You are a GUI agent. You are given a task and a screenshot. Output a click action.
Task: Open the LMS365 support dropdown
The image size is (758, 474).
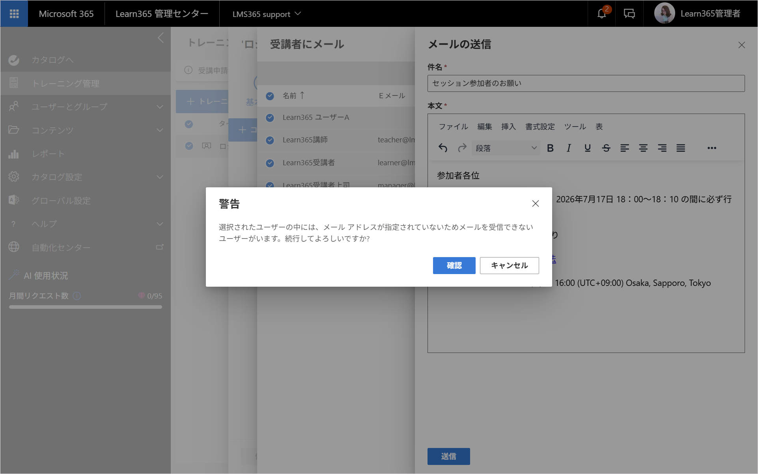coord(267,14)
